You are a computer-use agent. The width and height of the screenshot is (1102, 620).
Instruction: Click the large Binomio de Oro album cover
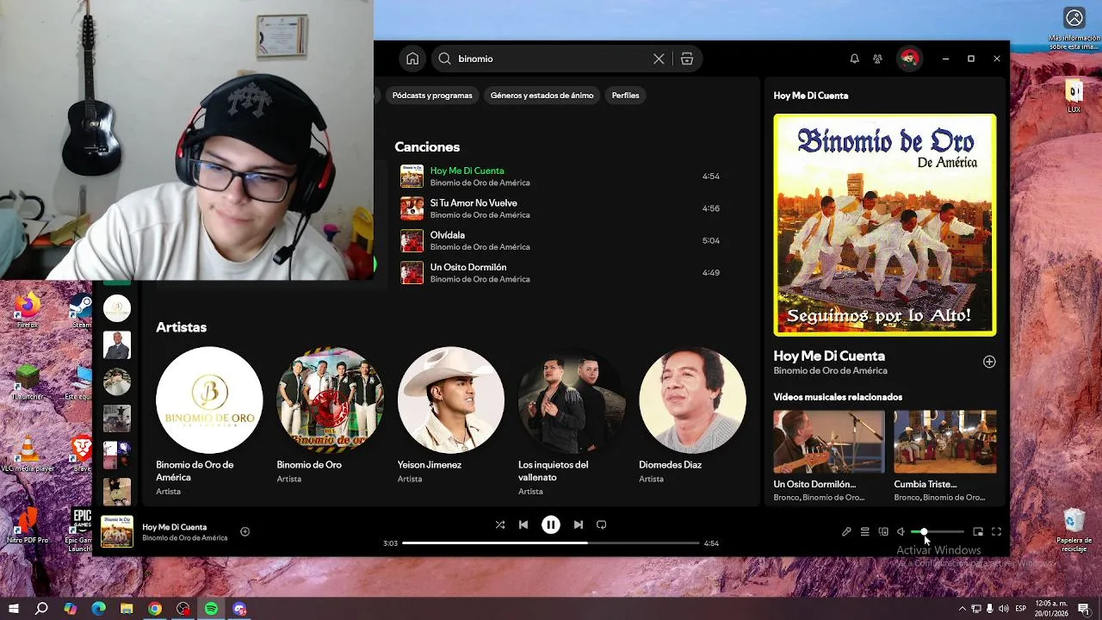click(885, 225)
